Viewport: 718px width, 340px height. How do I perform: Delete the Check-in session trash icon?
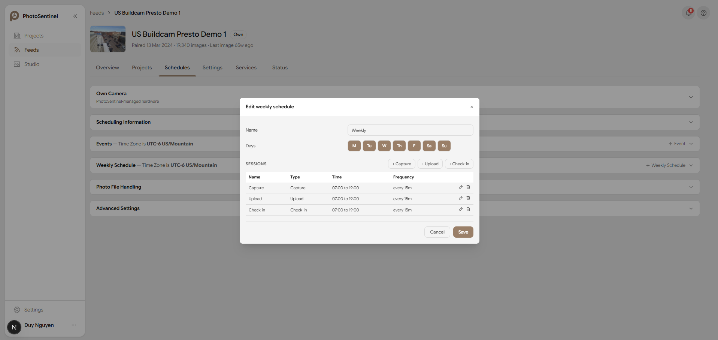coord(468,209)
